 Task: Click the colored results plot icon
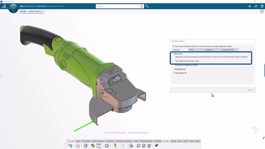[x=115, y=146]
